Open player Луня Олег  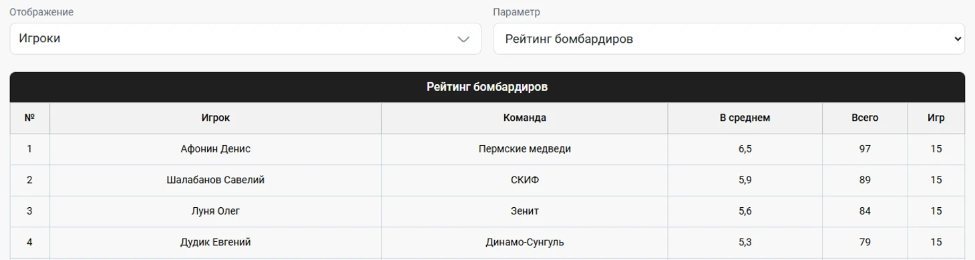click(216, 211)
